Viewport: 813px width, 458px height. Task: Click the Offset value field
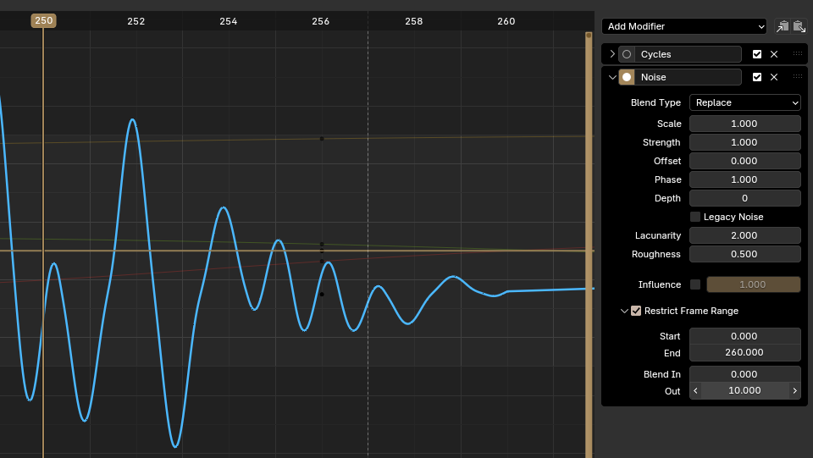pos(745,161)
